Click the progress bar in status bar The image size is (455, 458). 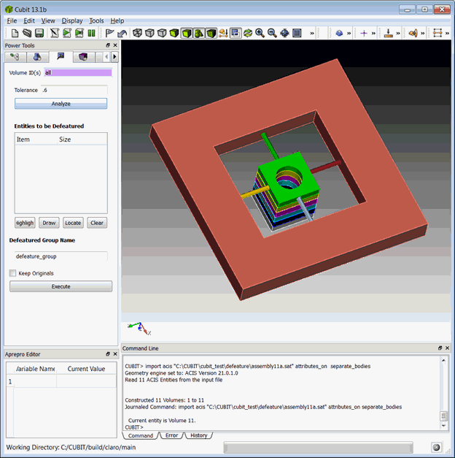click(317, 447)
